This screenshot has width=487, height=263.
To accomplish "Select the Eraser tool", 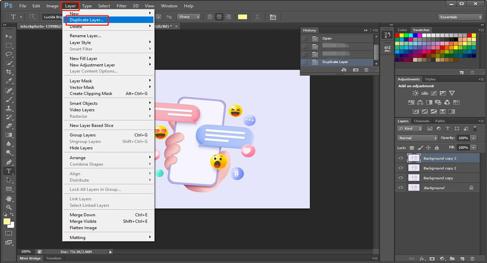I will point(9,126).
